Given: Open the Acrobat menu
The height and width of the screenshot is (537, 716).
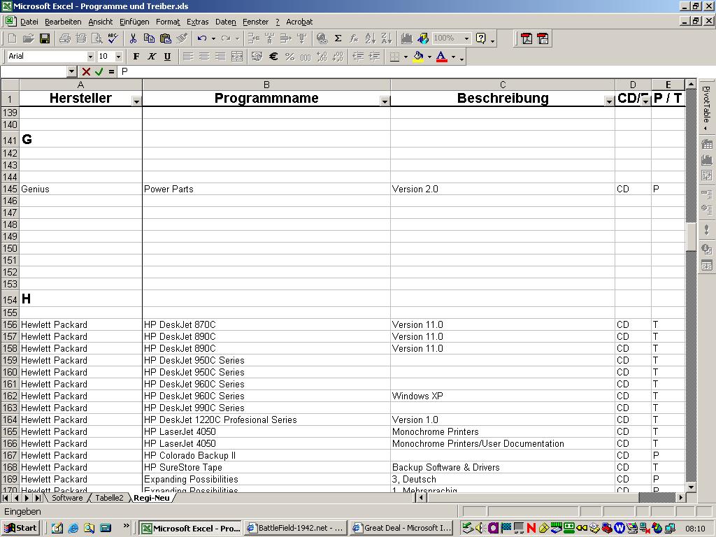Looking at the screenshot, I should pos(299,22).
